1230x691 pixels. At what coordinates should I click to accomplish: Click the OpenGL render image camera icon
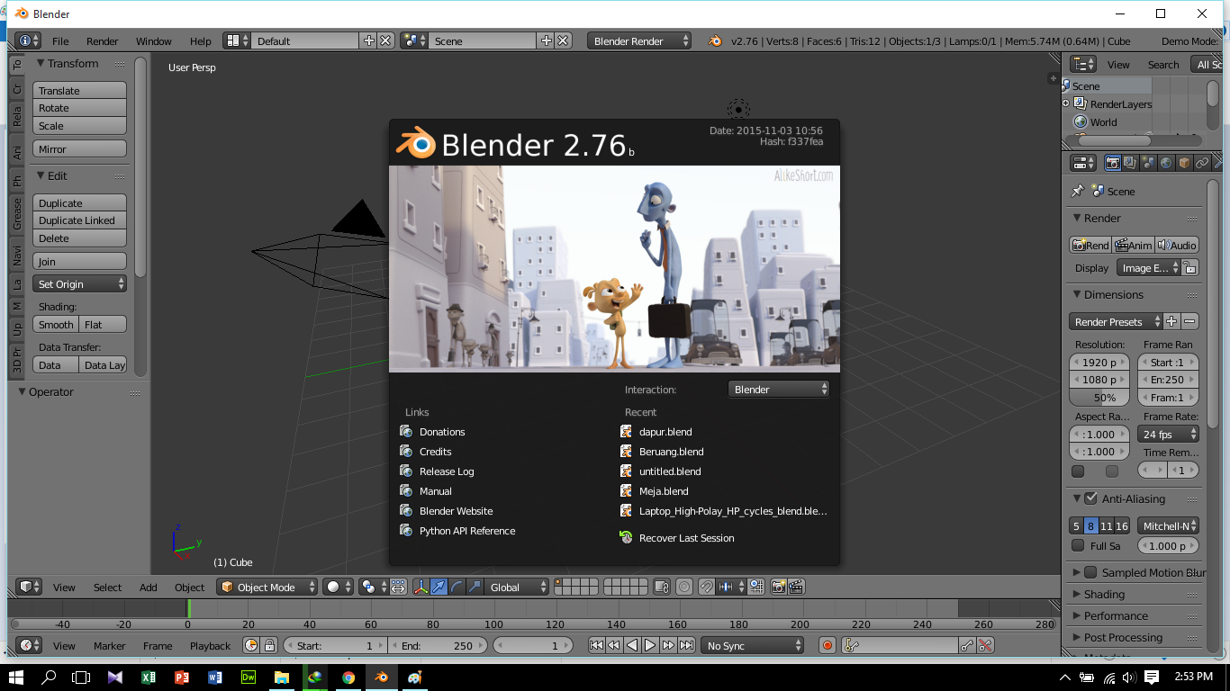[x=779, y=587]
